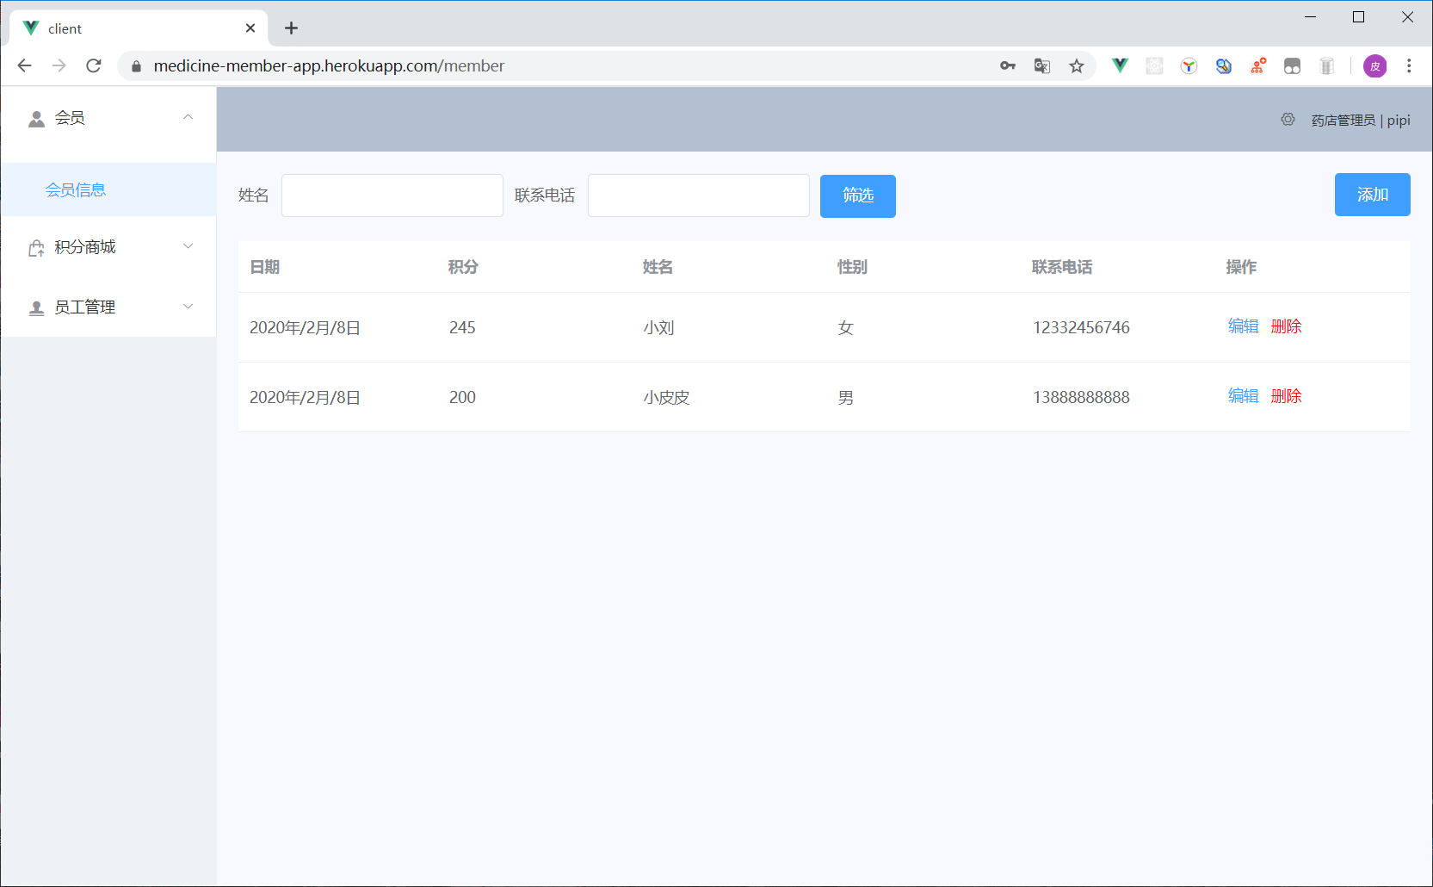Click the 积分 column header
Screen dimensions: 1433x887
(463, 267)
